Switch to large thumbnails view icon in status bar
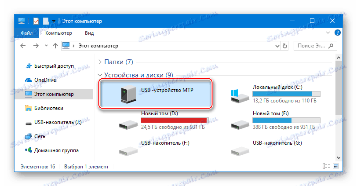This screenshot has width=357, height=186. (336, 166)
